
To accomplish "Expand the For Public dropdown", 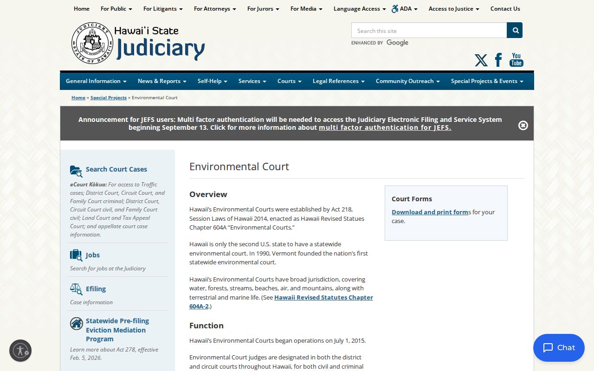I will click(x=116, y=9).
